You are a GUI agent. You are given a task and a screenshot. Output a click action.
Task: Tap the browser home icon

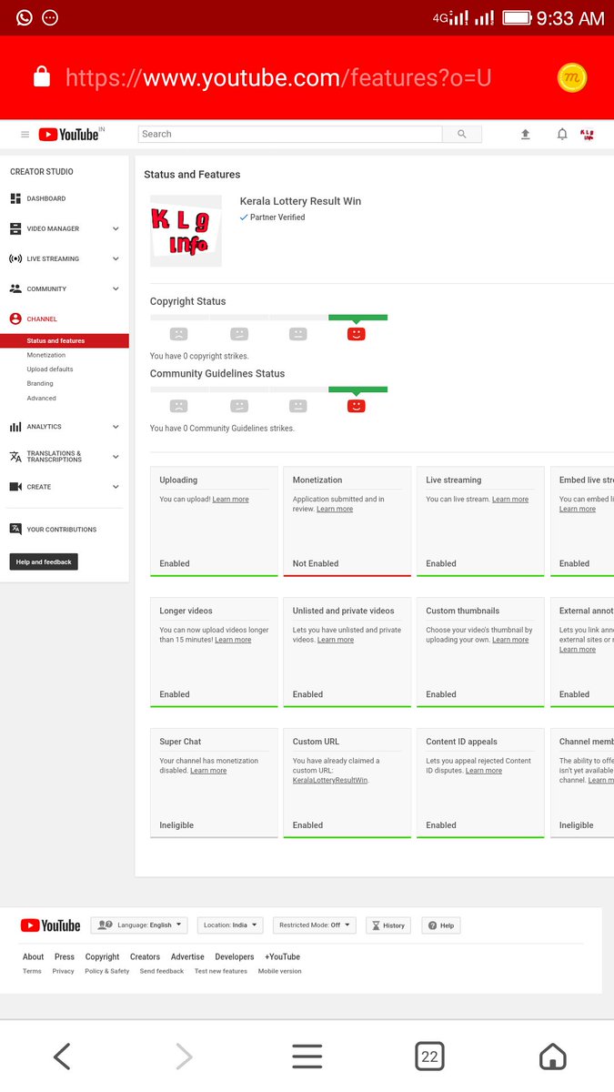pyautogui.click(x=552, y=1057)
